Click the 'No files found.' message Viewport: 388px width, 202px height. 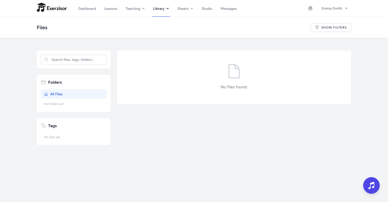(x=234, y=87)
